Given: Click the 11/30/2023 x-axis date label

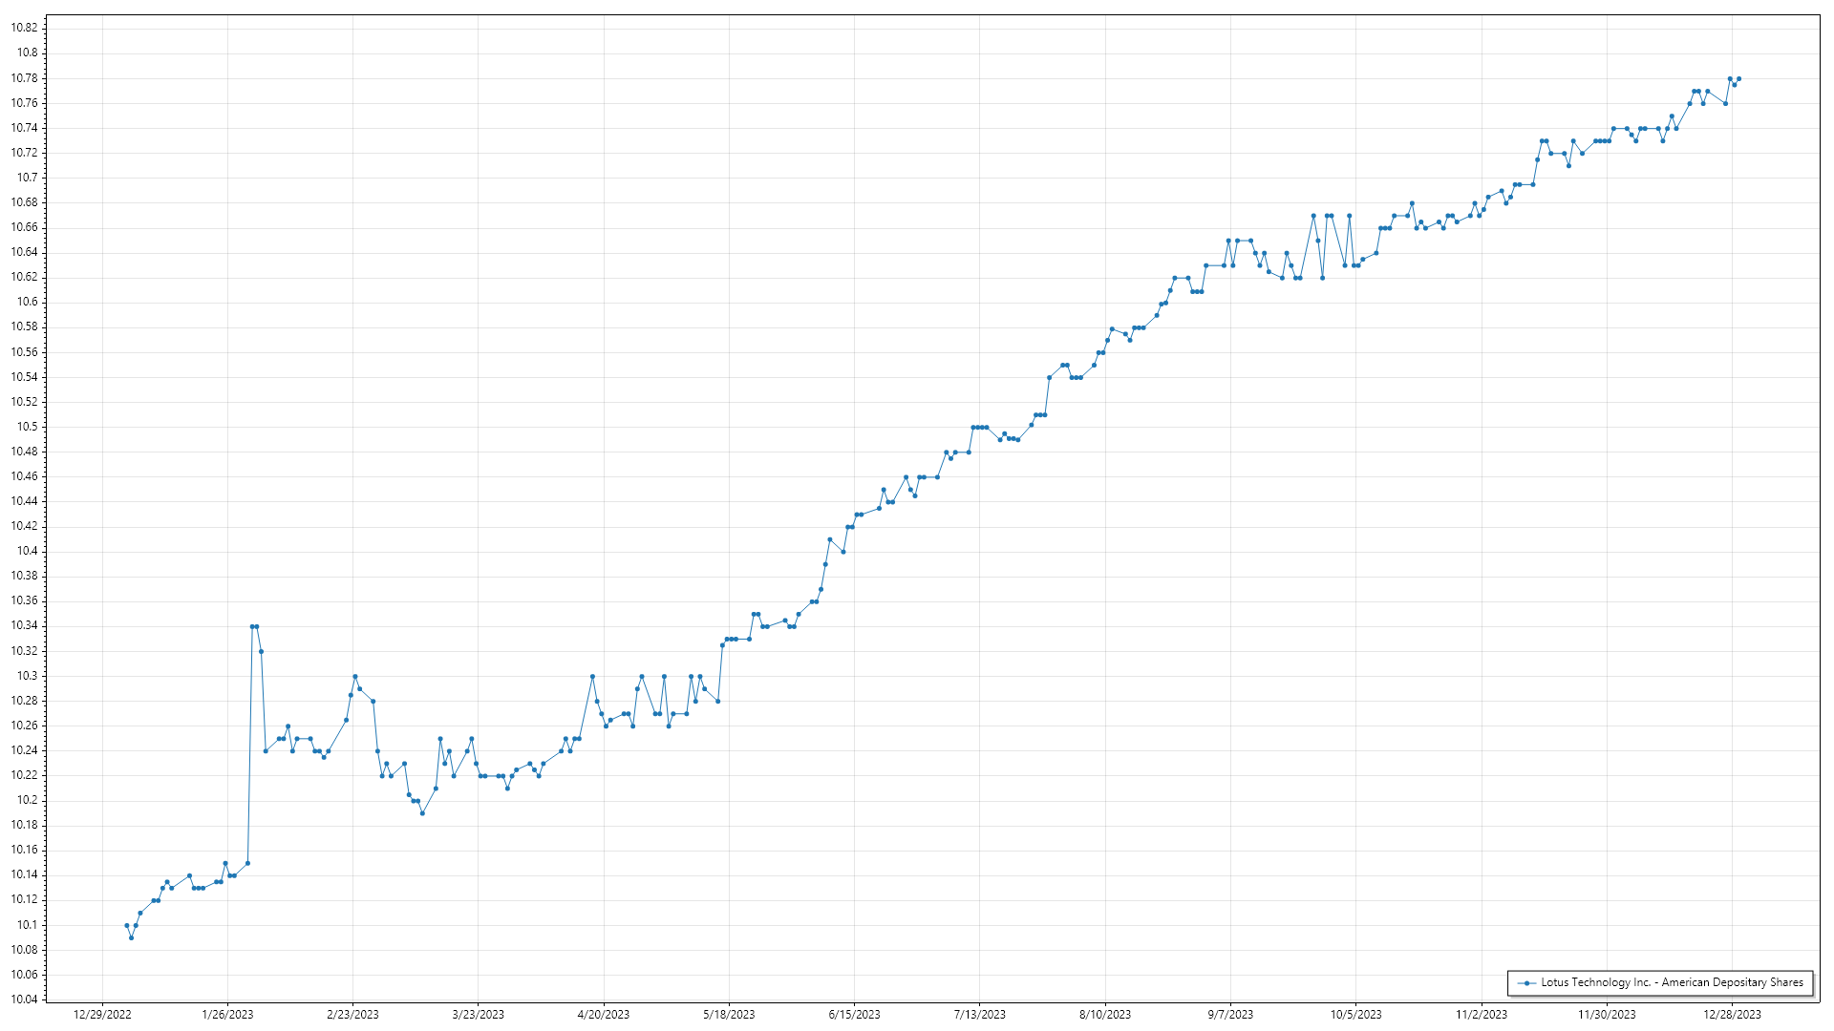Looking at the screenshot, I should 1607,1015.
